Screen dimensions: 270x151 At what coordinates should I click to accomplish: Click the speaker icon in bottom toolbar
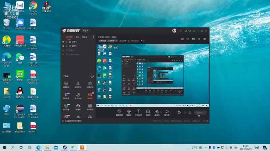pyautogui.click(x=166, y=112)
